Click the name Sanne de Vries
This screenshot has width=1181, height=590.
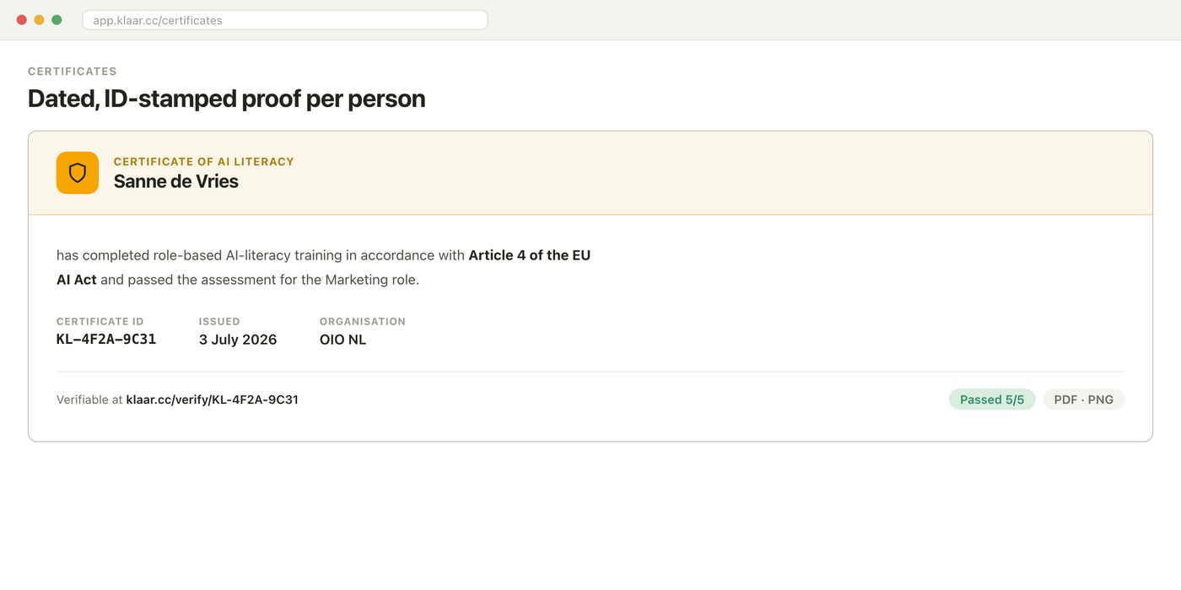(176, 181)
